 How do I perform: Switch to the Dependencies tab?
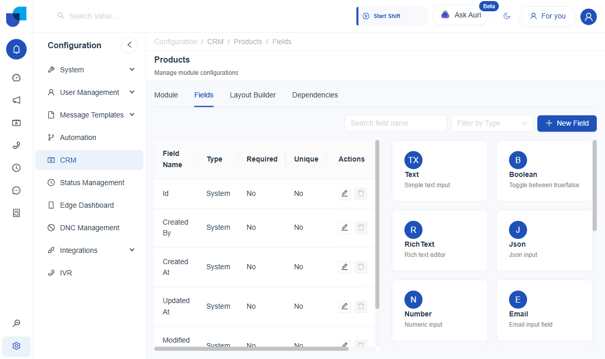coord(315,95)
